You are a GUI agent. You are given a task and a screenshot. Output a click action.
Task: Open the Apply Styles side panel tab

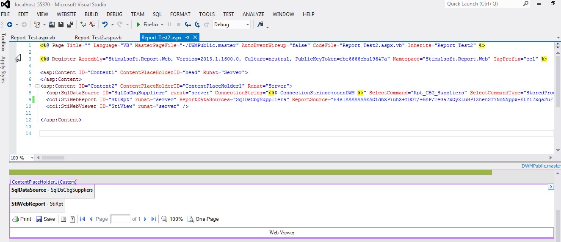[x=3, y=69]
